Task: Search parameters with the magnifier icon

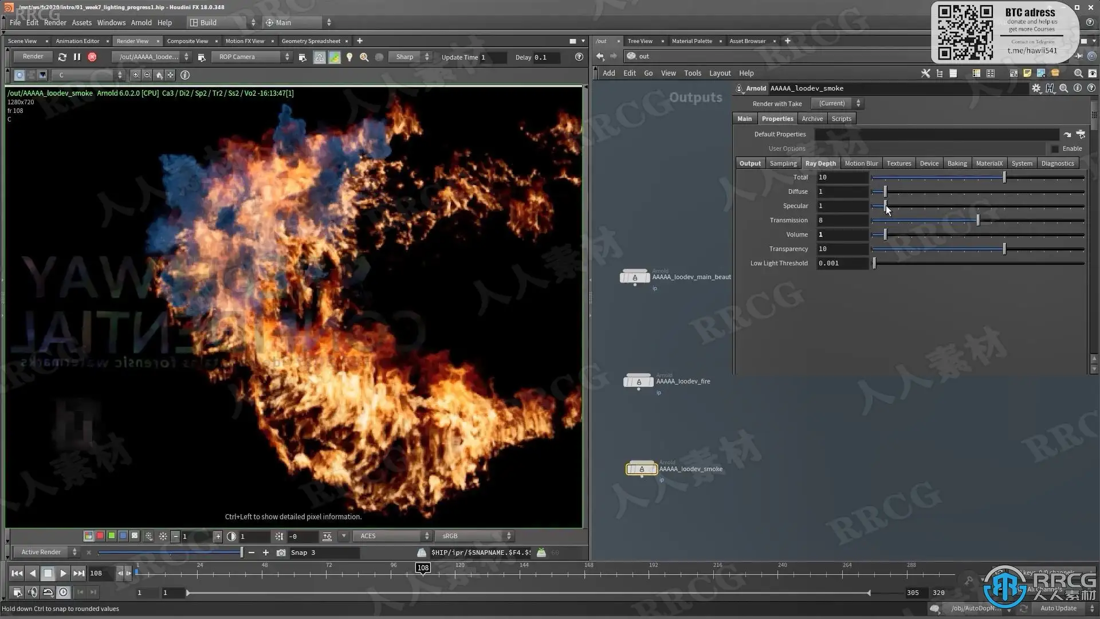Action: pos(1063,88)
